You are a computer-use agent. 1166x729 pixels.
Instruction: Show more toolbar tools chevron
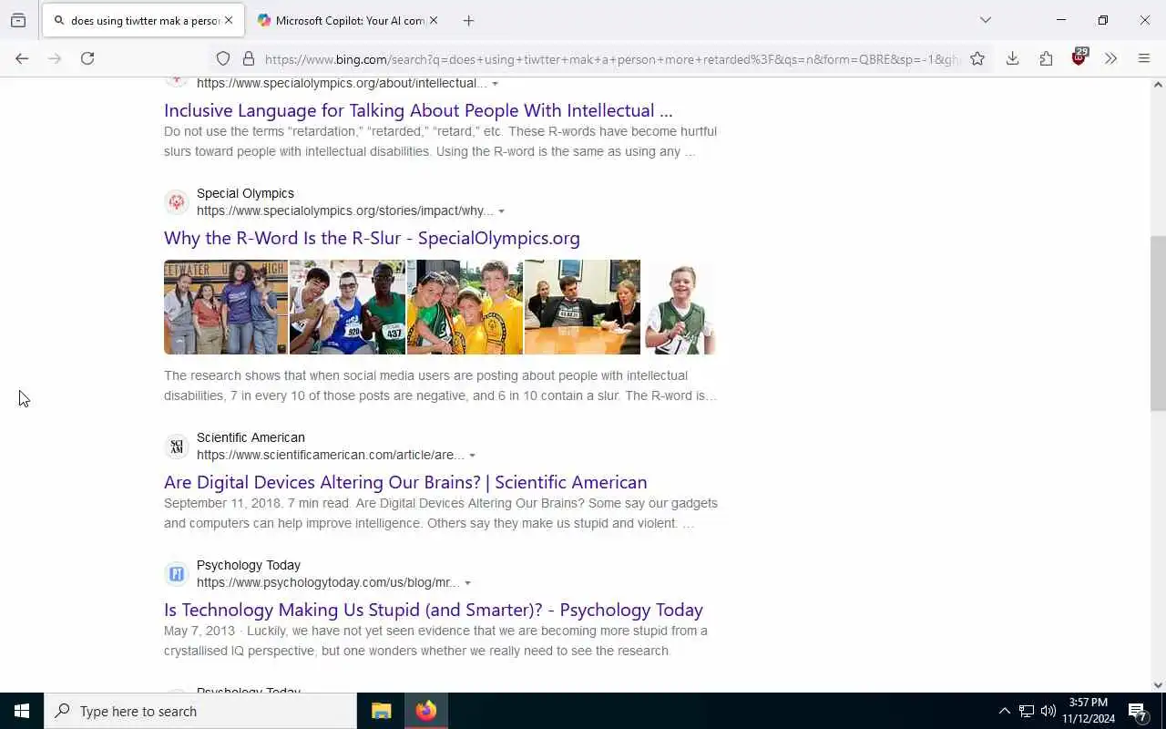click(x=1110, y=58)
